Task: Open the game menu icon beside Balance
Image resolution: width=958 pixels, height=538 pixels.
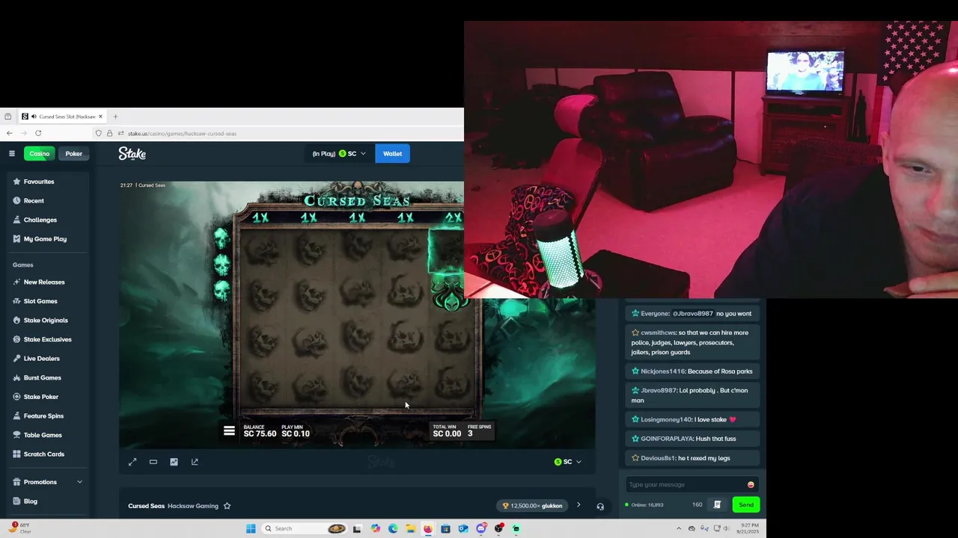Action: pyautogui.click(x=229, y=431)
